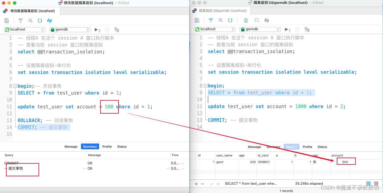The image size is (383, 193).
Task: Collapse code fold at line 8 in left editor
Action: coord(15,86)
